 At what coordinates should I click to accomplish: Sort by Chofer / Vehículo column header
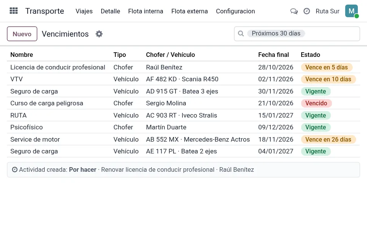[x=171, y=55]
